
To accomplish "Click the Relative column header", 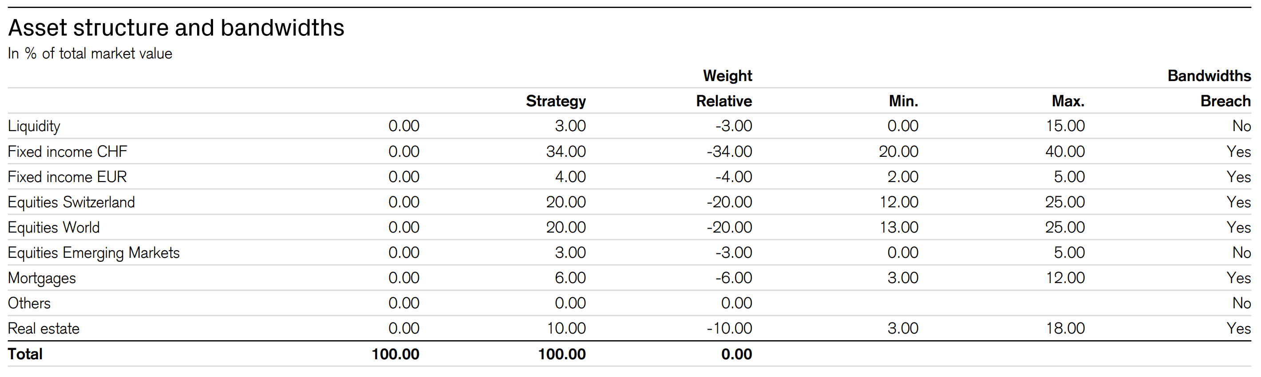I will (x=724, y=101).
